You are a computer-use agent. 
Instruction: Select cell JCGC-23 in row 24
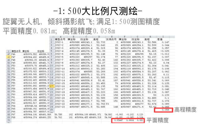coord(61,107)
